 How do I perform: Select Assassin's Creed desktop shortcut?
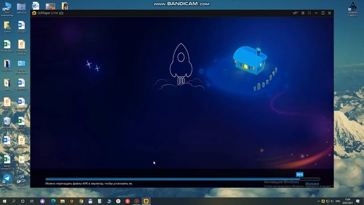click(x=353, y=9)
